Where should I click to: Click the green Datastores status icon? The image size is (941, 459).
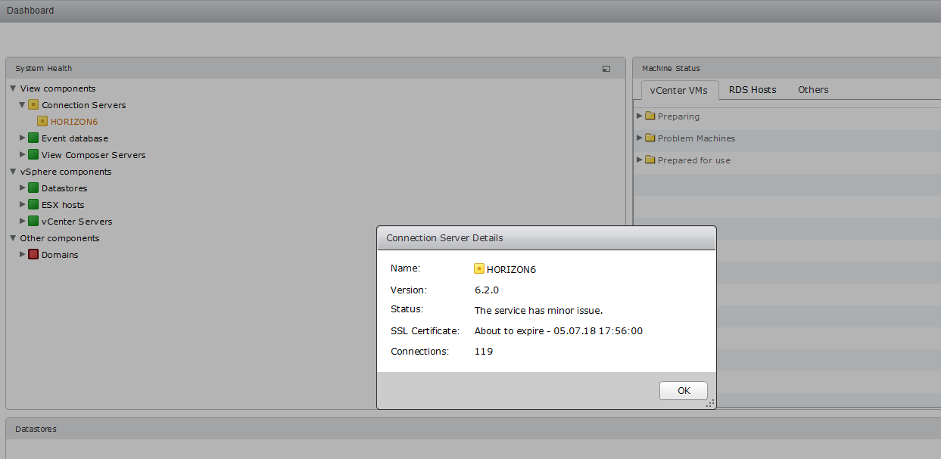coord(33,188)
